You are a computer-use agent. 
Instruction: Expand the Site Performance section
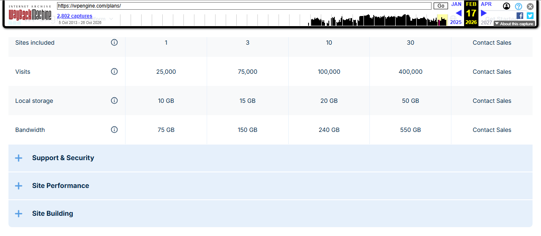(x=270, y=186)
